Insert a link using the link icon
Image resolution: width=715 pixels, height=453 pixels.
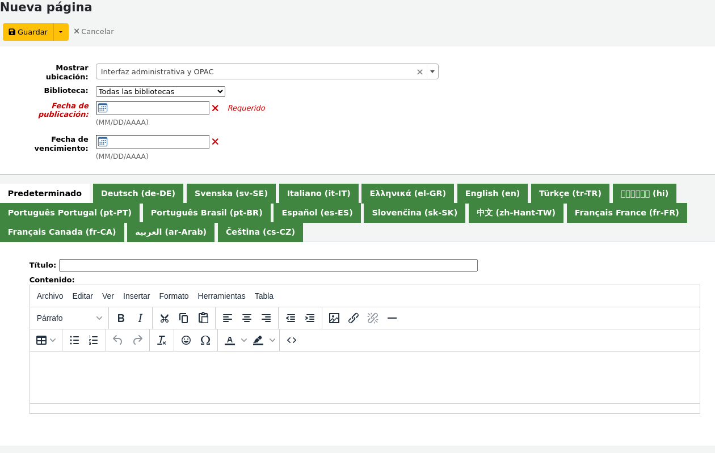(x=354, y=318)
